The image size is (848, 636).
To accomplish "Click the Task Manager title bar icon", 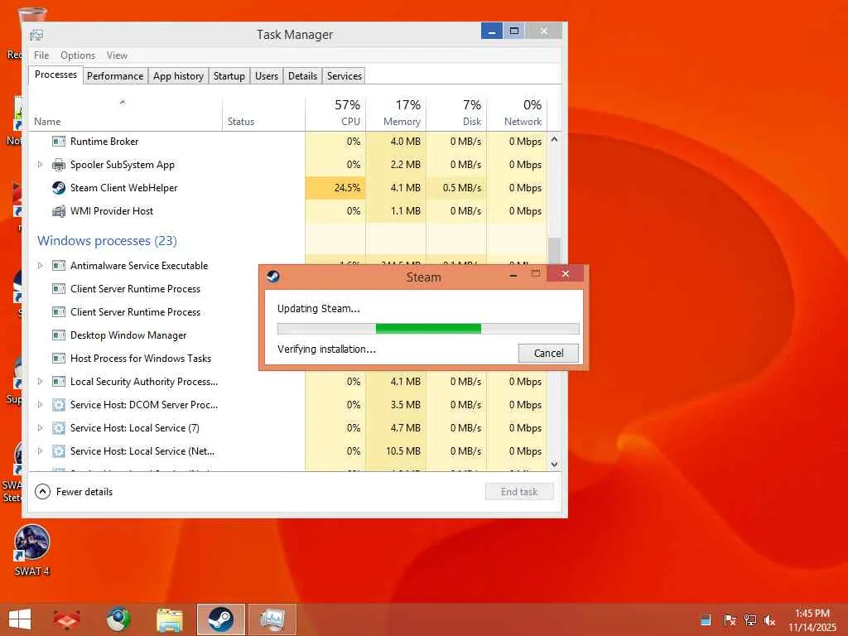I will point(36,35).
